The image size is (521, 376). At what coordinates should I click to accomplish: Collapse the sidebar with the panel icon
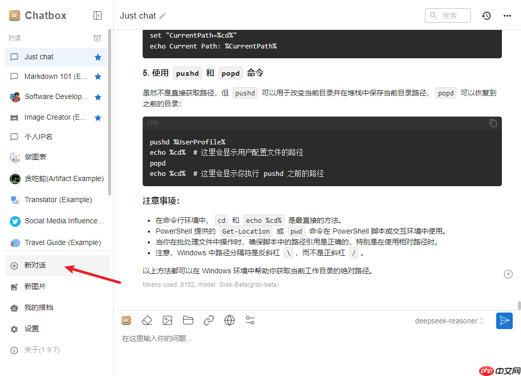pos(98,15)
